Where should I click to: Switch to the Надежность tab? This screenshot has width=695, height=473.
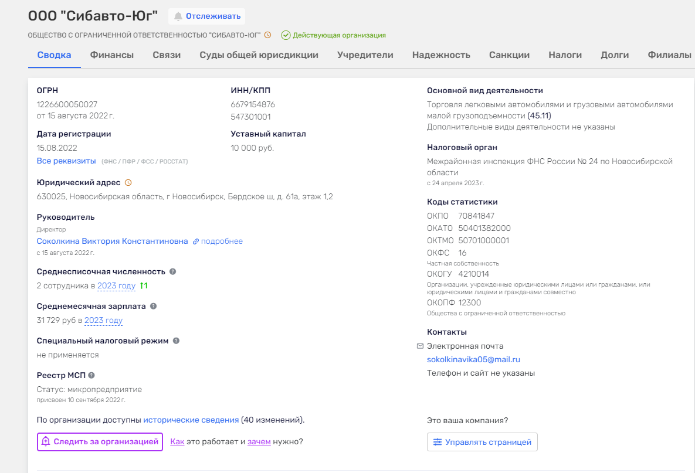click(441, 55)
